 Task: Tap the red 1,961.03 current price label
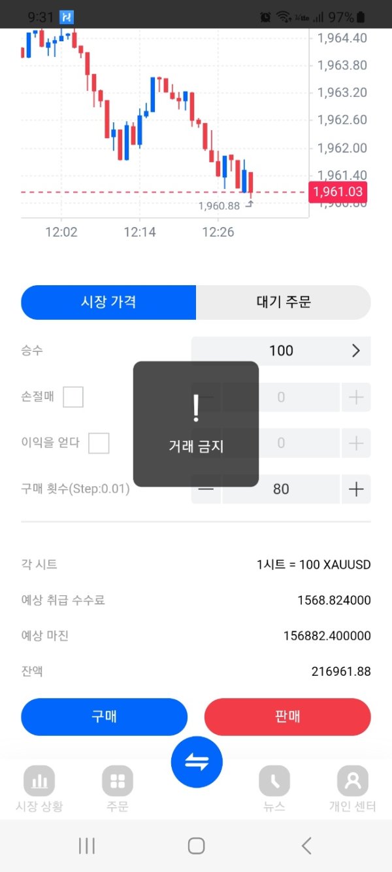pyautogui.click(x=338, y=192)
